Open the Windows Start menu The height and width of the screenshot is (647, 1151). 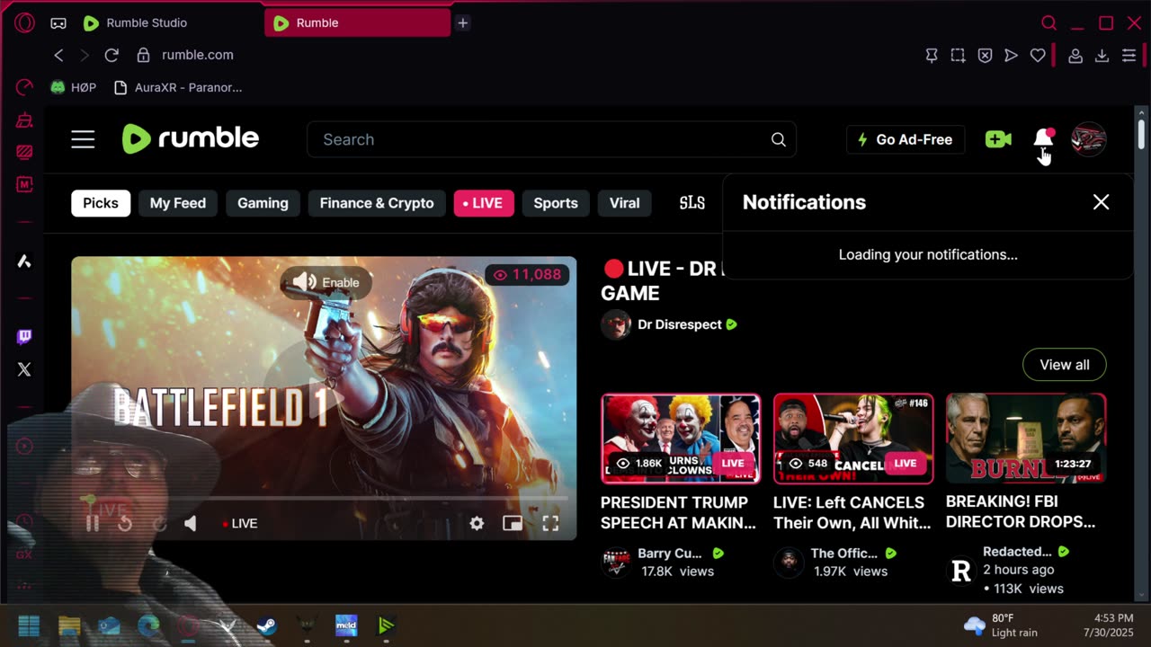coord(29,625)
